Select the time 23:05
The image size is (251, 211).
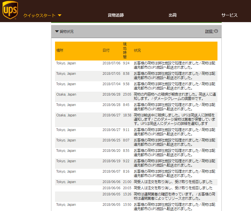tap(127, 94)
